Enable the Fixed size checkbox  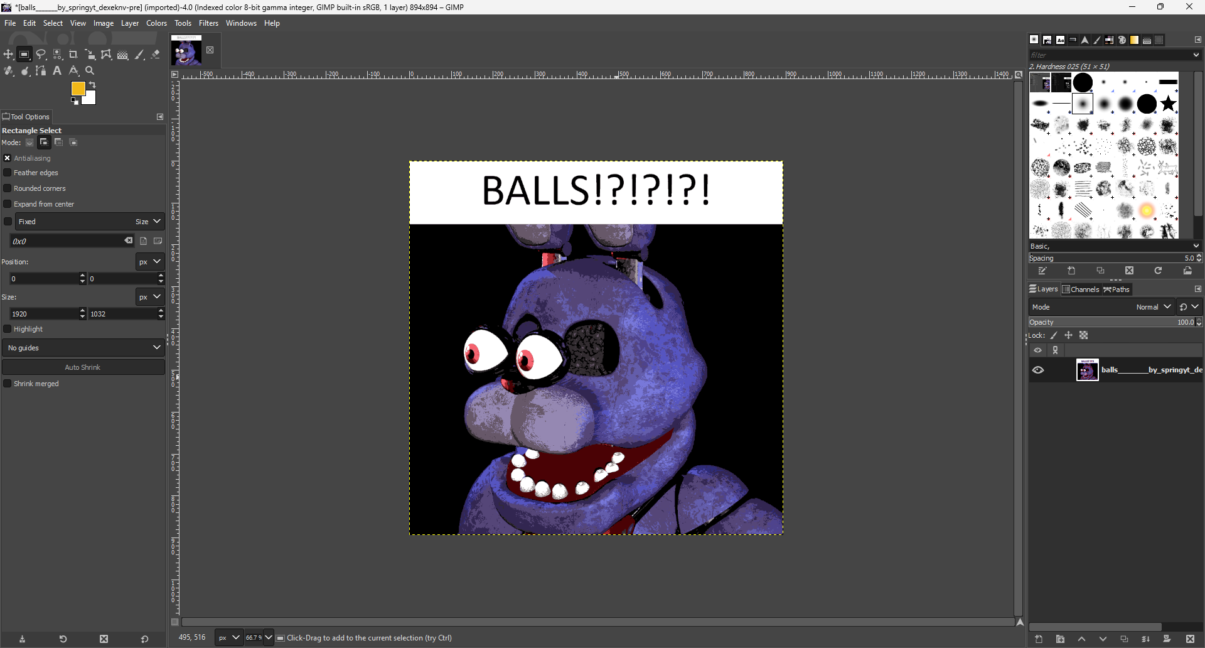[8, 222]
